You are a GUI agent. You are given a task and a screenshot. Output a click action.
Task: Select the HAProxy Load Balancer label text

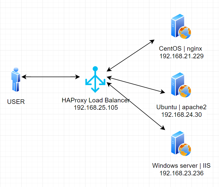[x=96, y=100]
